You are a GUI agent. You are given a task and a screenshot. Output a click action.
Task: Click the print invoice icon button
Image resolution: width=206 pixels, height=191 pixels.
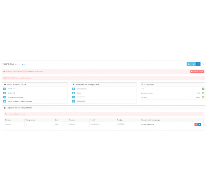(189, 64)
